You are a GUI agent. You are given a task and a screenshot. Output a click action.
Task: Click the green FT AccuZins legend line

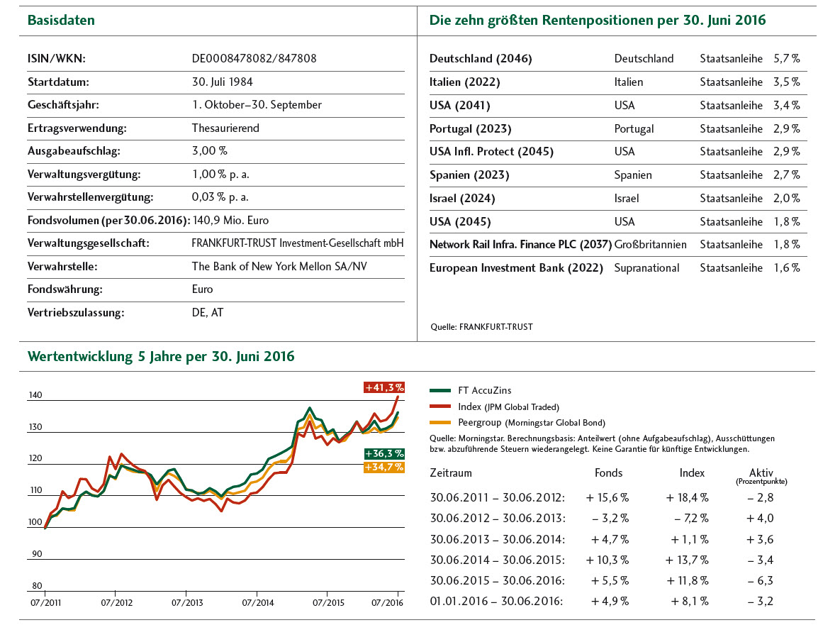click(x=440, y=390)
